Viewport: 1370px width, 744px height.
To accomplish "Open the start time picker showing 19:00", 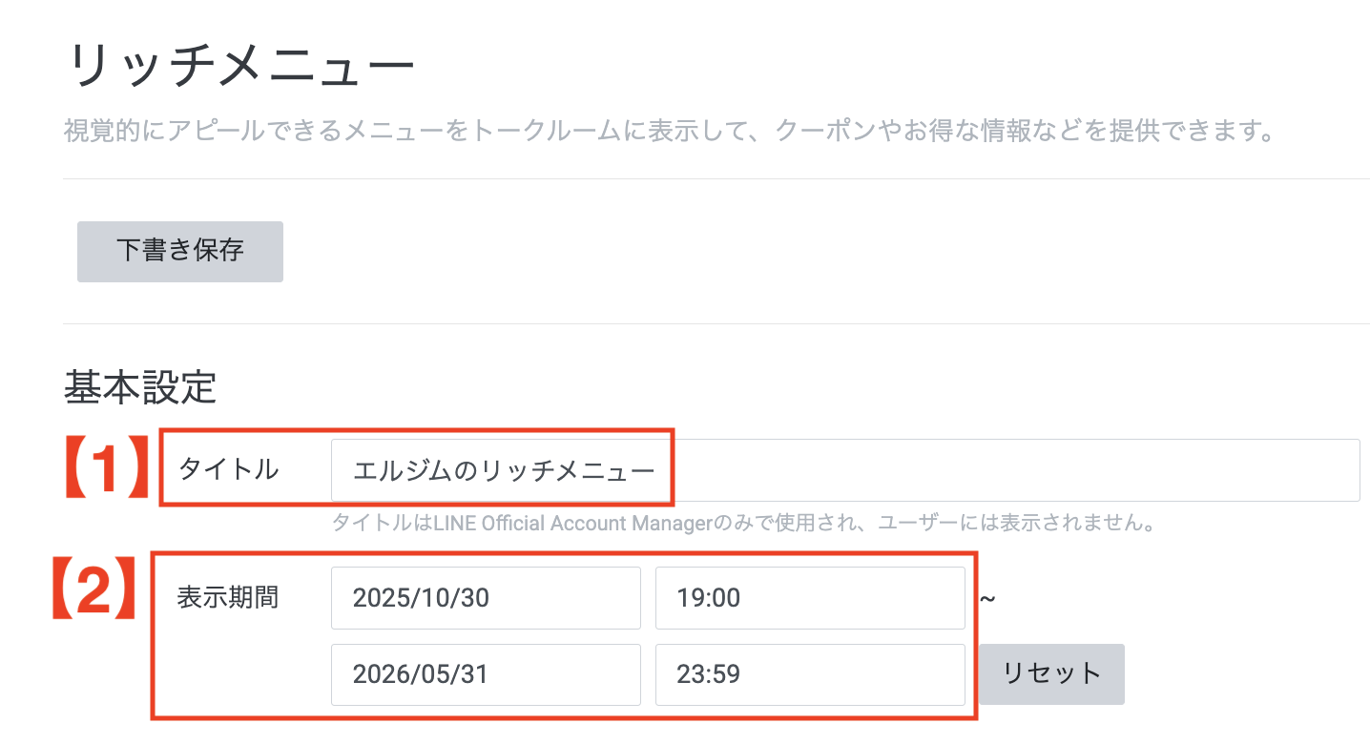I will coord(809,597).
